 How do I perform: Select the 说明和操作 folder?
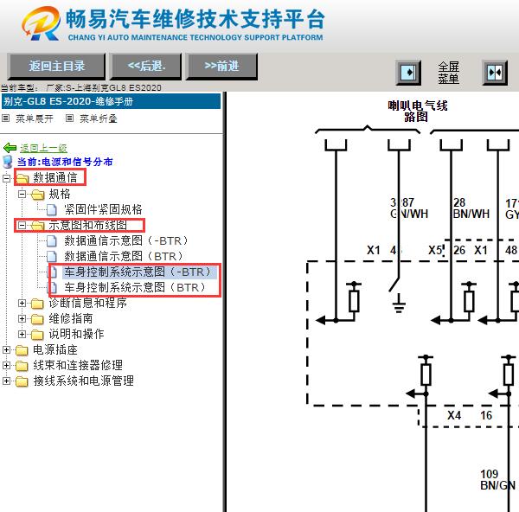click(x=76, y=334)
